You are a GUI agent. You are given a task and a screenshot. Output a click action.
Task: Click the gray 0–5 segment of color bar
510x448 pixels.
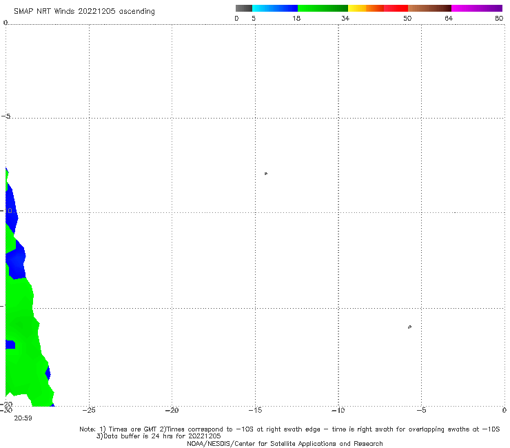coord(244,8)
